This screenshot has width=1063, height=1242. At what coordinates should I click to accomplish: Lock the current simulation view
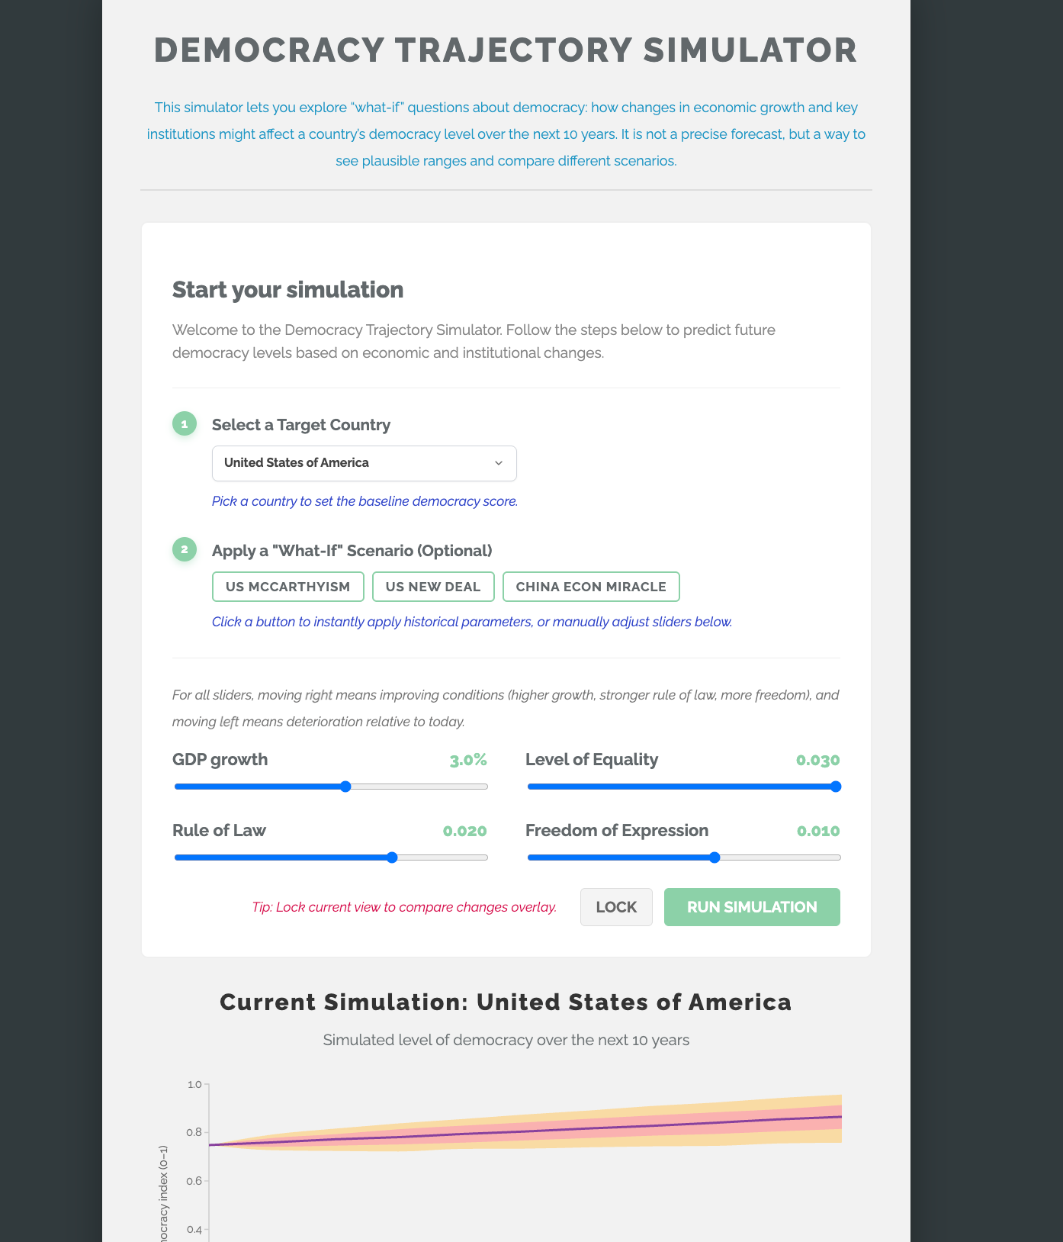[616, 907]
